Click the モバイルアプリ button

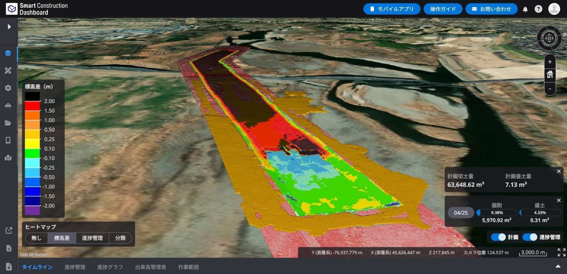392,9
